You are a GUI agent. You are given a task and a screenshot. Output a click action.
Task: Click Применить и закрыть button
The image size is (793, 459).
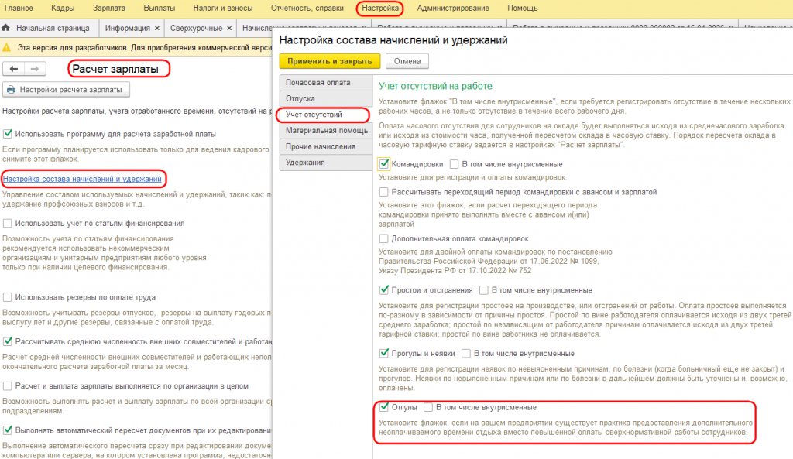click(330, 61)
